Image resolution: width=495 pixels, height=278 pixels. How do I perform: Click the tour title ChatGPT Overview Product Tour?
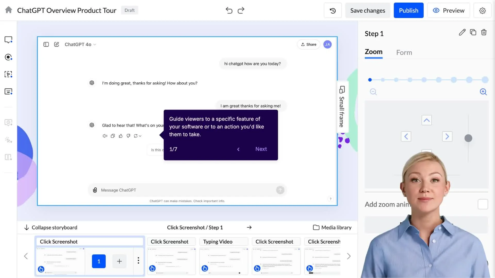point(67,10)
